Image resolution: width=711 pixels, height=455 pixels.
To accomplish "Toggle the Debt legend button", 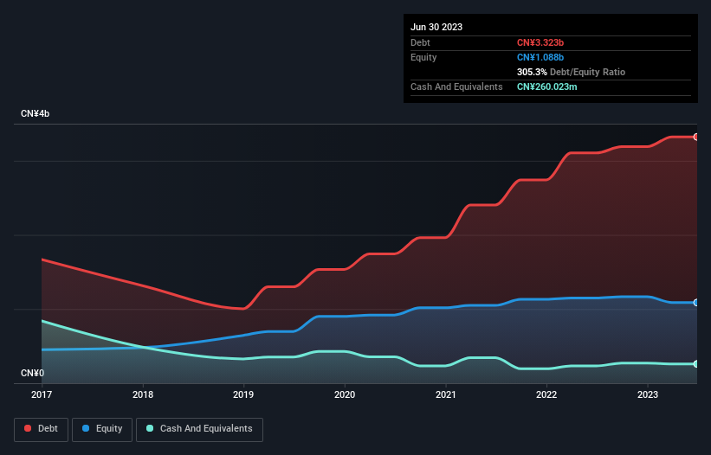I will [42, 429].
